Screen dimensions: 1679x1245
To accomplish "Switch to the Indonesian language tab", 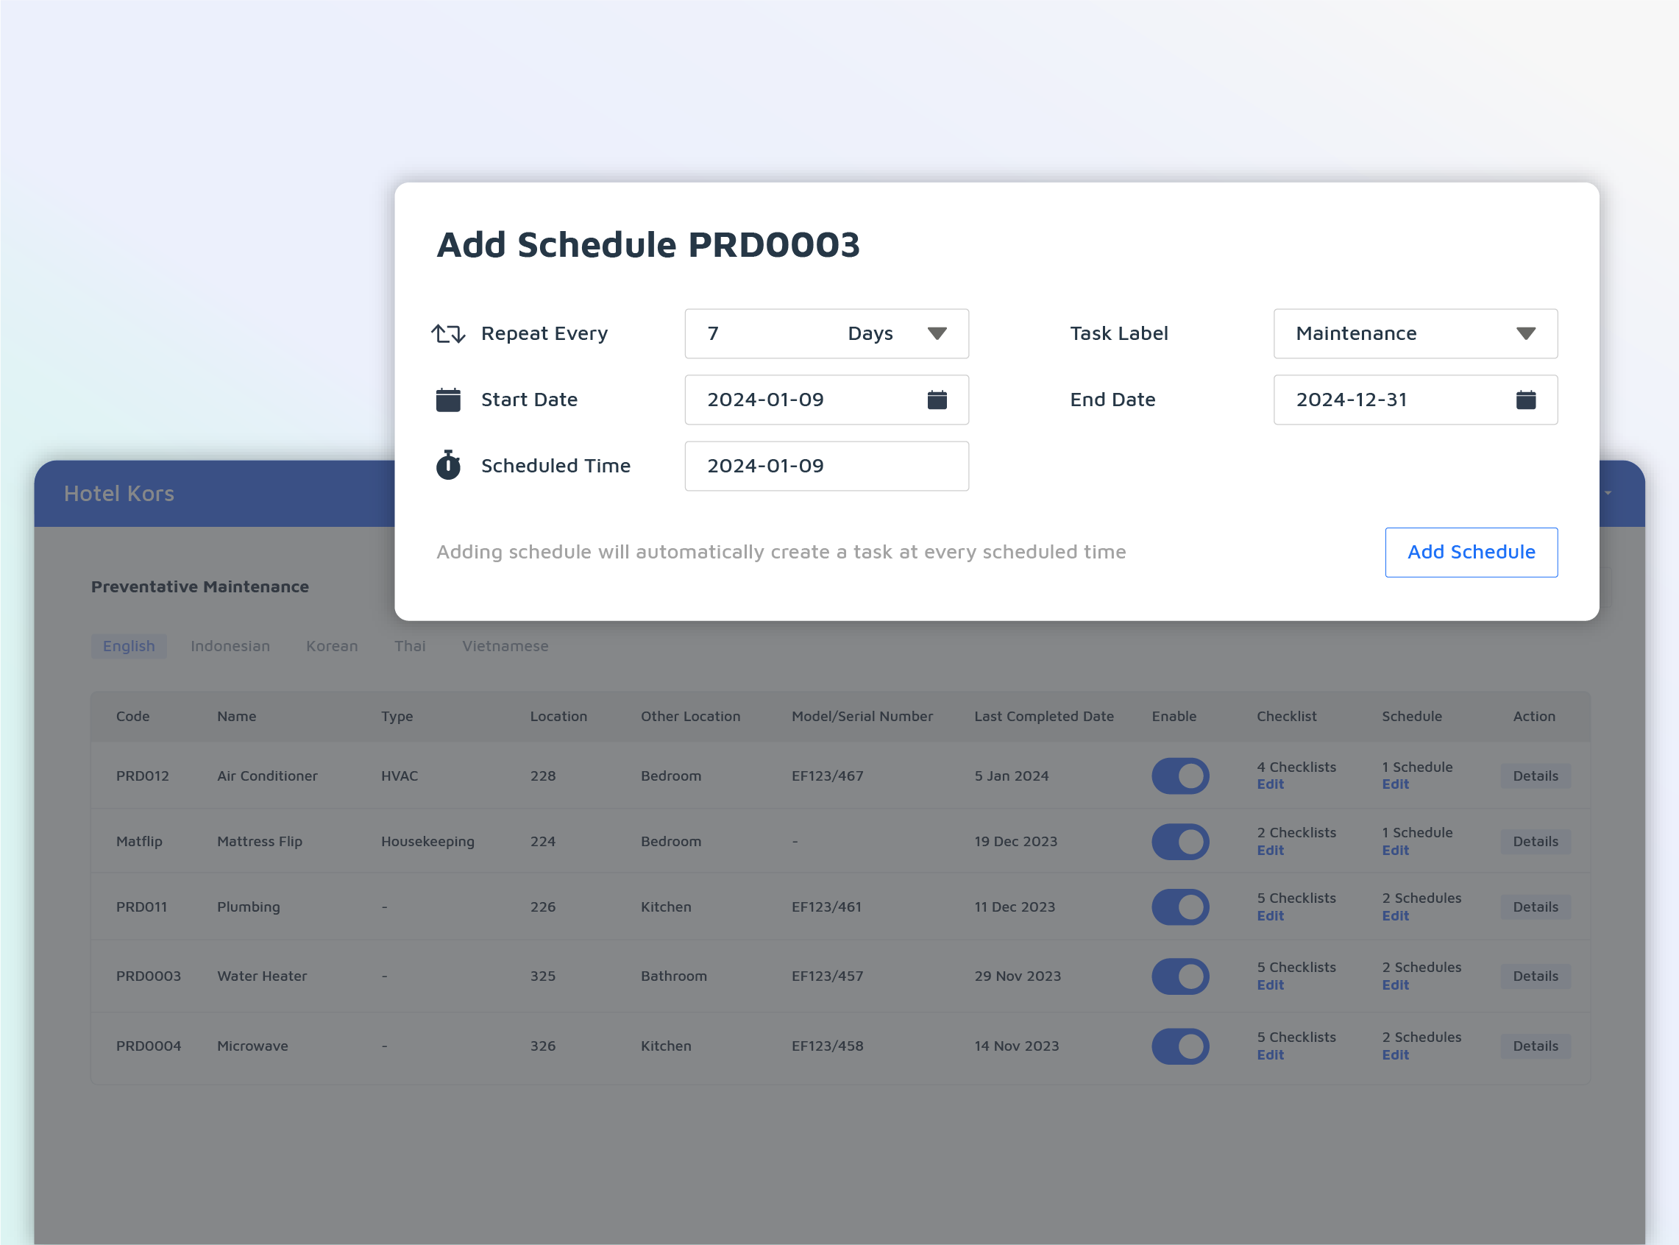I will [x=229, y=646].
